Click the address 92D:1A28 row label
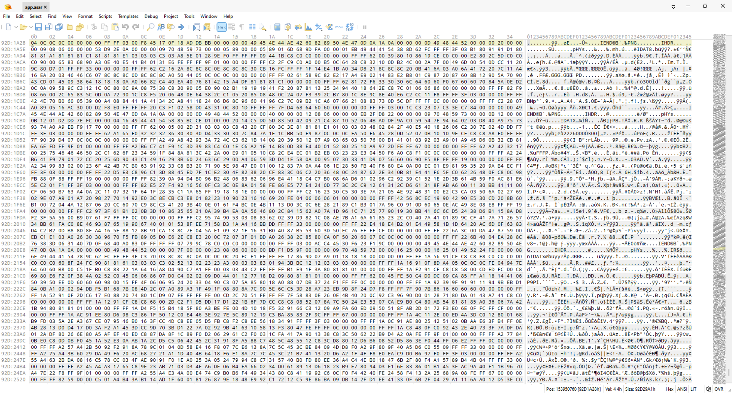Screen dimensions: 732x393 (x=13, y=43)
